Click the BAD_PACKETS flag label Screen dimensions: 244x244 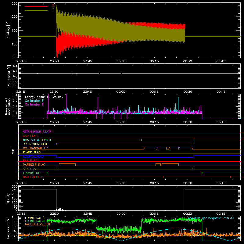[33, 177]
